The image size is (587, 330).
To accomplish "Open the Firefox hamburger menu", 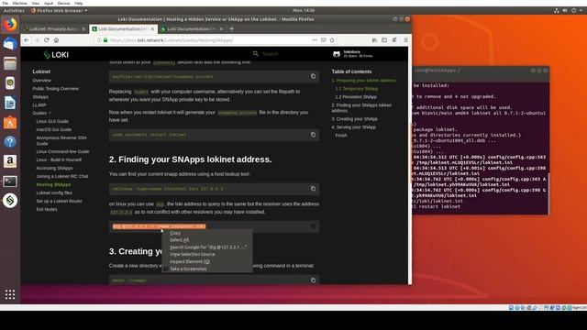I will coord(405,40).
